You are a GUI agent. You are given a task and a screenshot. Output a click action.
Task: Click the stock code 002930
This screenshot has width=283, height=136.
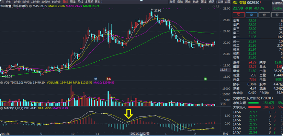point(253,3)
